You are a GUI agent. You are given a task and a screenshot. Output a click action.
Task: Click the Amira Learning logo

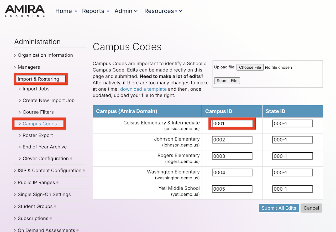point(25,10)
